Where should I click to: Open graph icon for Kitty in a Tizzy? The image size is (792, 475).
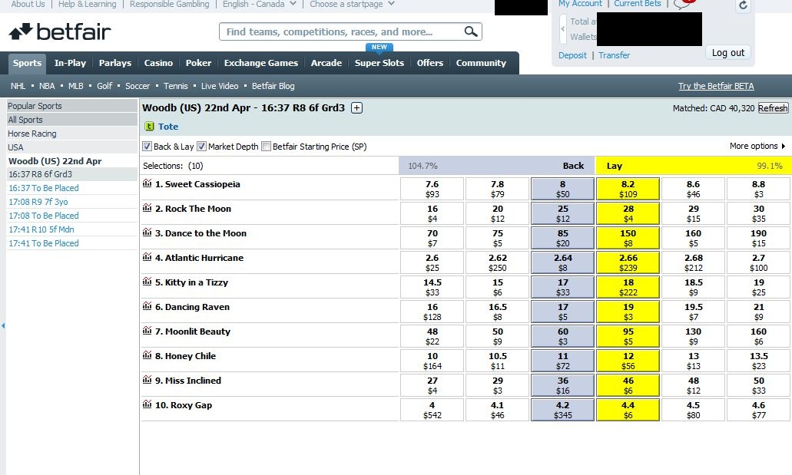click(x=147, y=281)
